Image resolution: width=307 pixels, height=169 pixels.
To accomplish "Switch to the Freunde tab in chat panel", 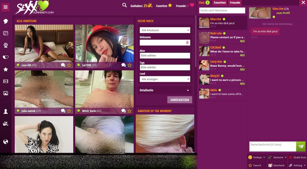I will coord(235,3).
